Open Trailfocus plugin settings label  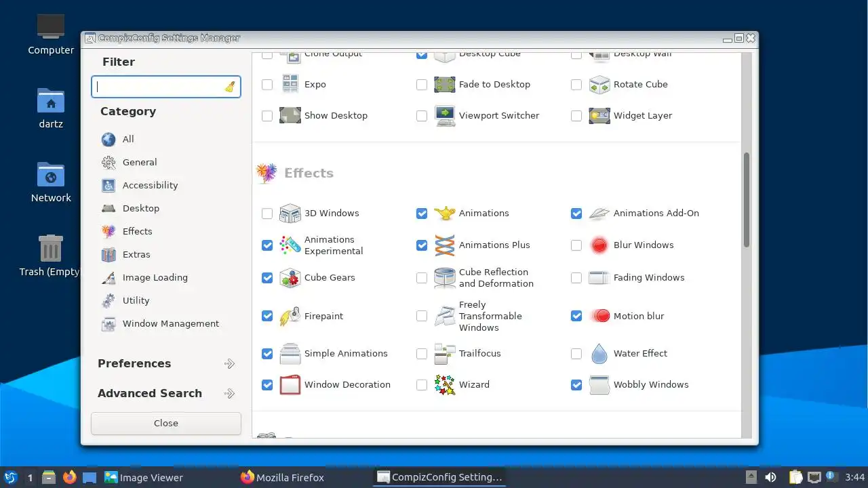pos(480,354)
